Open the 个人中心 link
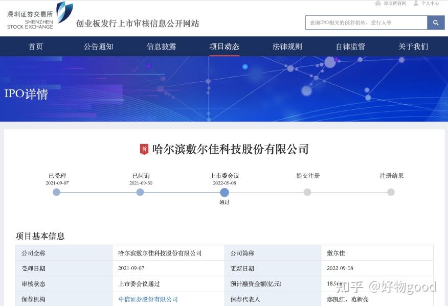The height and width of the screenshot is (306, 448). (430, 4)
